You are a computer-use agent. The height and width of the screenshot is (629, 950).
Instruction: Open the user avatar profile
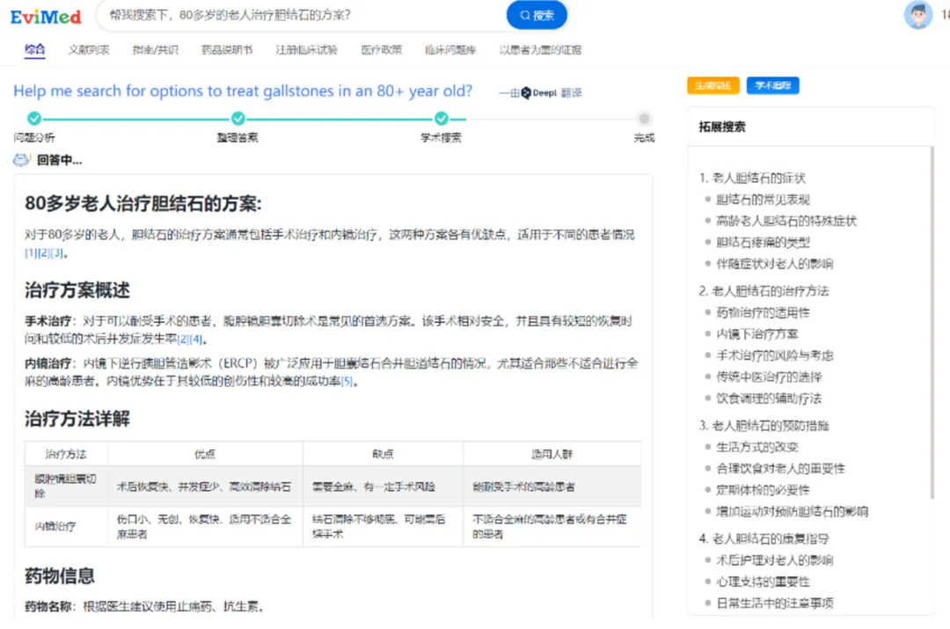click(x=918, y=15)
